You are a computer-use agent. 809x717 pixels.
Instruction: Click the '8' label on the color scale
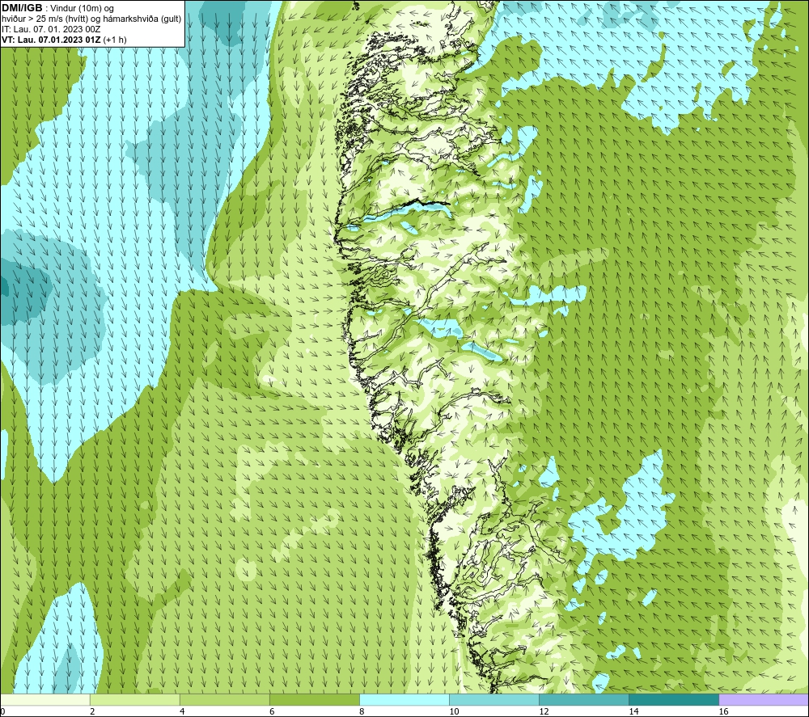[x=362, y=711]
